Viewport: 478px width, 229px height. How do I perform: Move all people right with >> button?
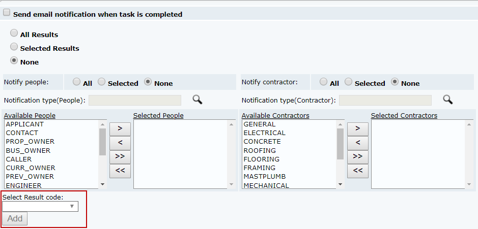coord(120,156)
